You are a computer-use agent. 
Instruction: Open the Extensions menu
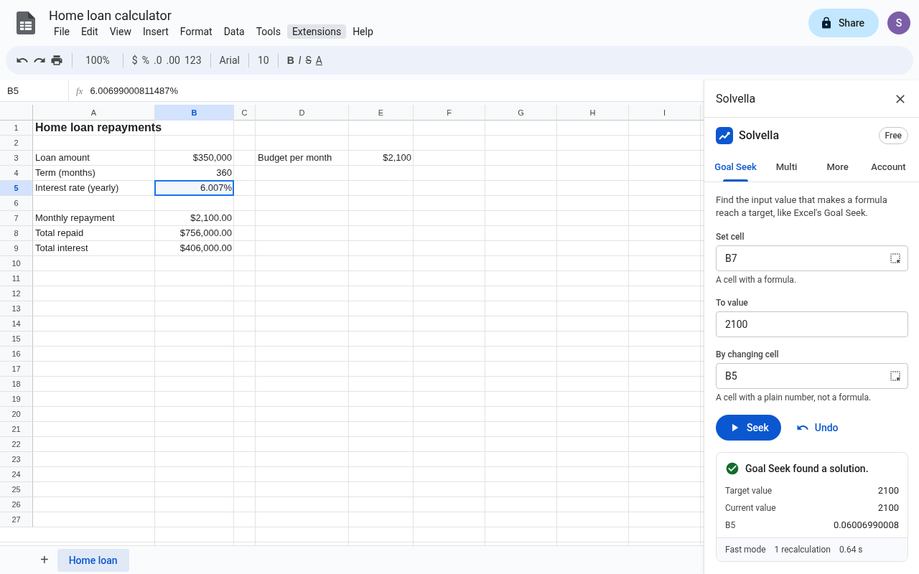(317, 32)
